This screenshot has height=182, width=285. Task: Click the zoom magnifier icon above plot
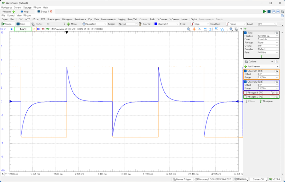pos(189,29)
